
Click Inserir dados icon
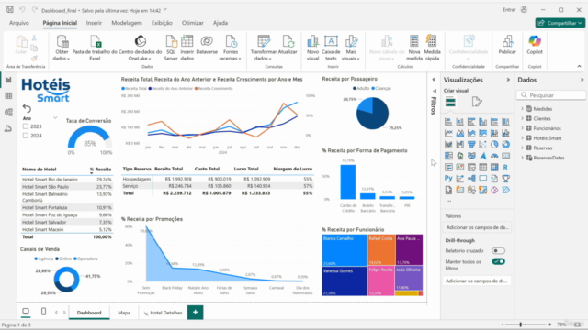187,48
